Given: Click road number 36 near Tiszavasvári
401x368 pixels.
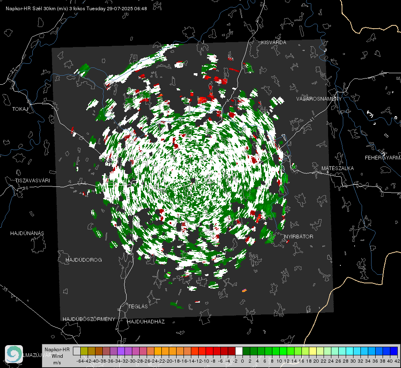Looking at the screenshot, I should 25,188.
